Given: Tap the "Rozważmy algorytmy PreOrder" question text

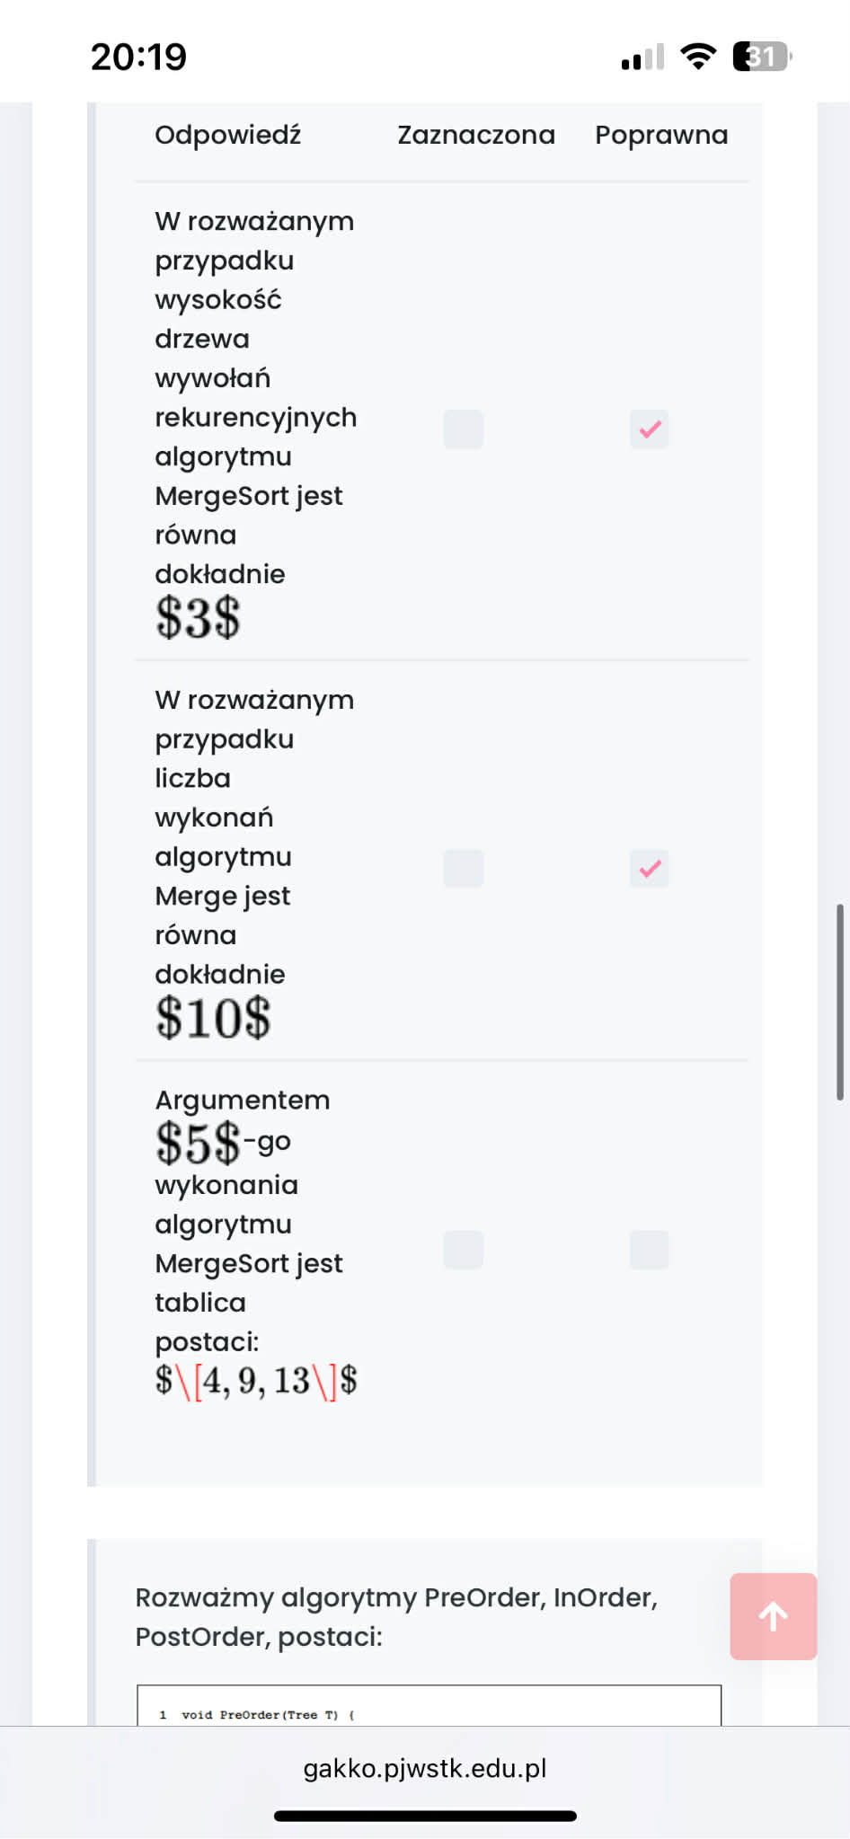Looking at the screenshot, I should (396, 1617).
